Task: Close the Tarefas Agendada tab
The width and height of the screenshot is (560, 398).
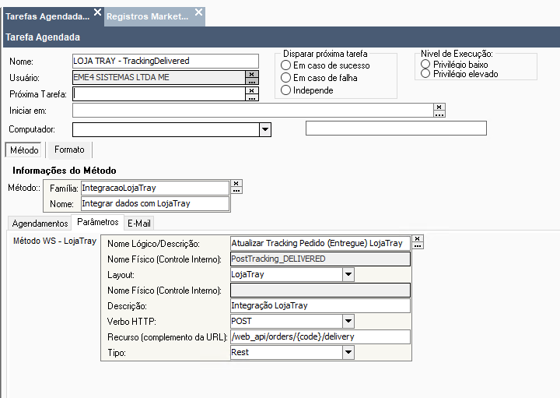Action: tap(97, 12)
